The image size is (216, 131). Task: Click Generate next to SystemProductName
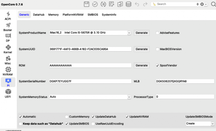(x=141, y=33)
